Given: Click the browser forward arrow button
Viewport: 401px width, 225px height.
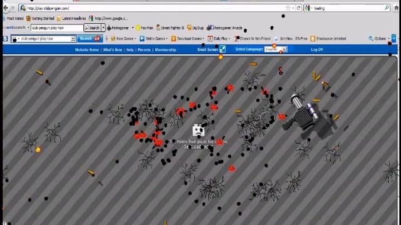Looking at the screenshot, I should tap(13, 8).
